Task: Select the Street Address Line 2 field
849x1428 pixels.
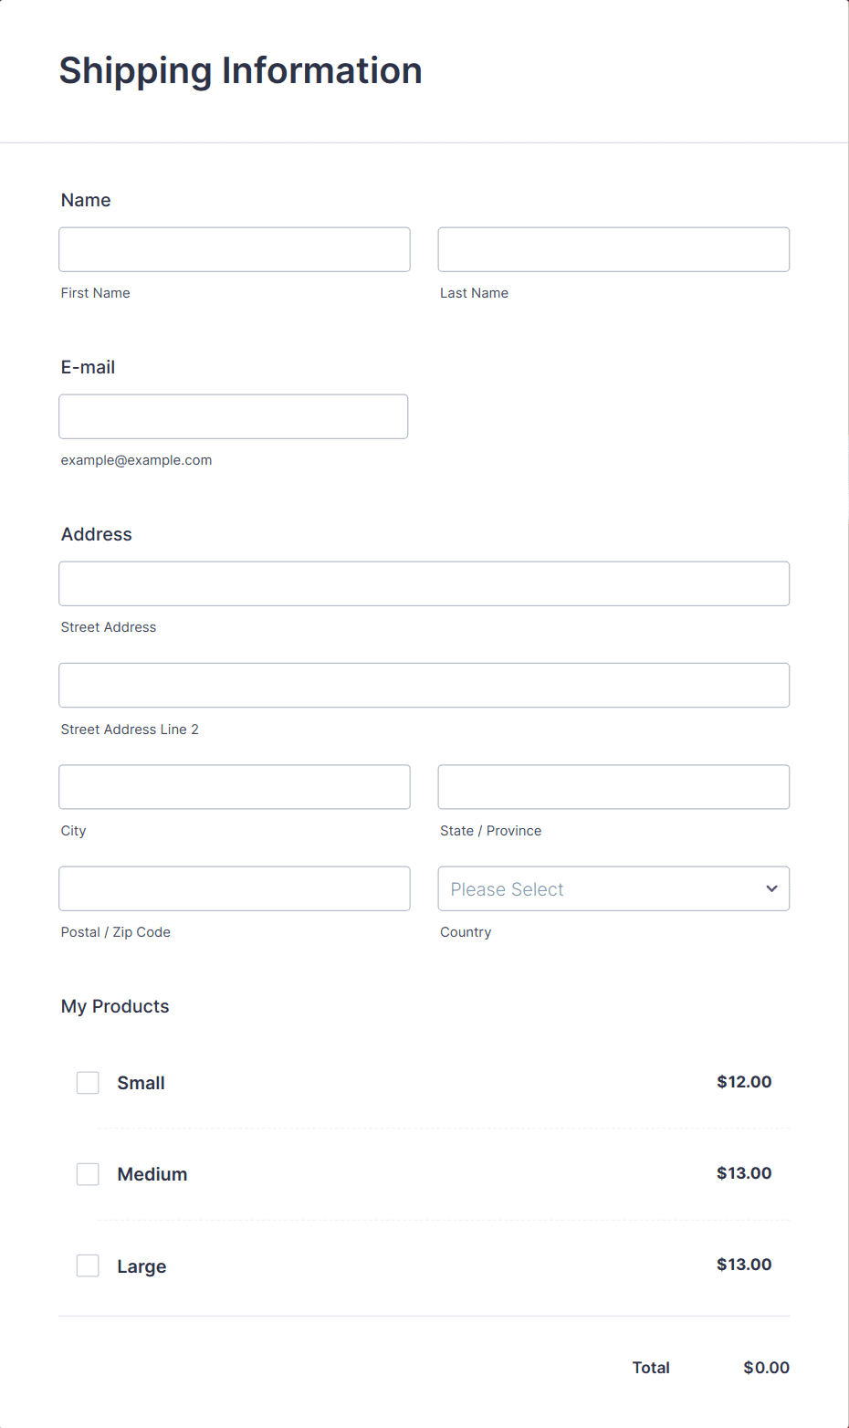Action: point(424,685)
